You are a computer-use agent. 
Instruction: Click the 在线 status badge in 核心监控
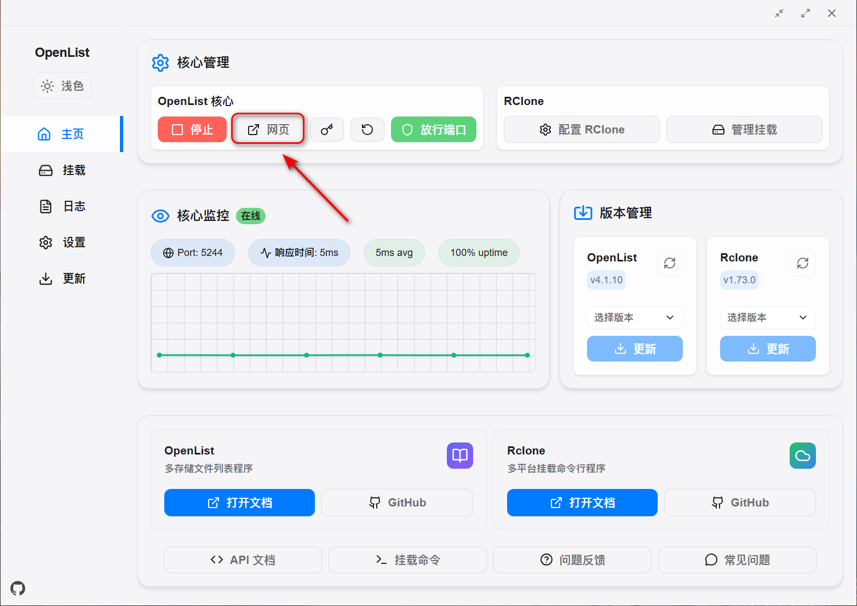tap(250, 215)
